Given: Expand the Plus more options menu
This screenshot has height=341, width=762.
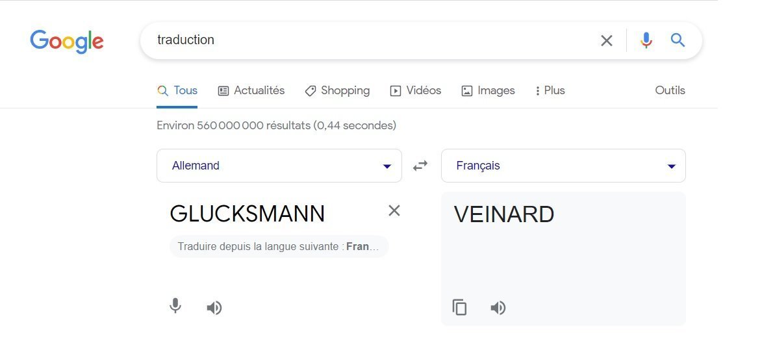Looking at the screenshot, I should pyautogui.click(x=550, y=91).
